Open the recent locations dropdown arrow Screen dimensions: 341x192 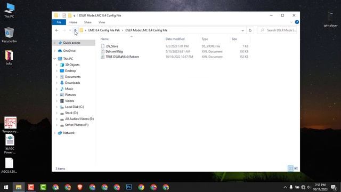point(70,30)
